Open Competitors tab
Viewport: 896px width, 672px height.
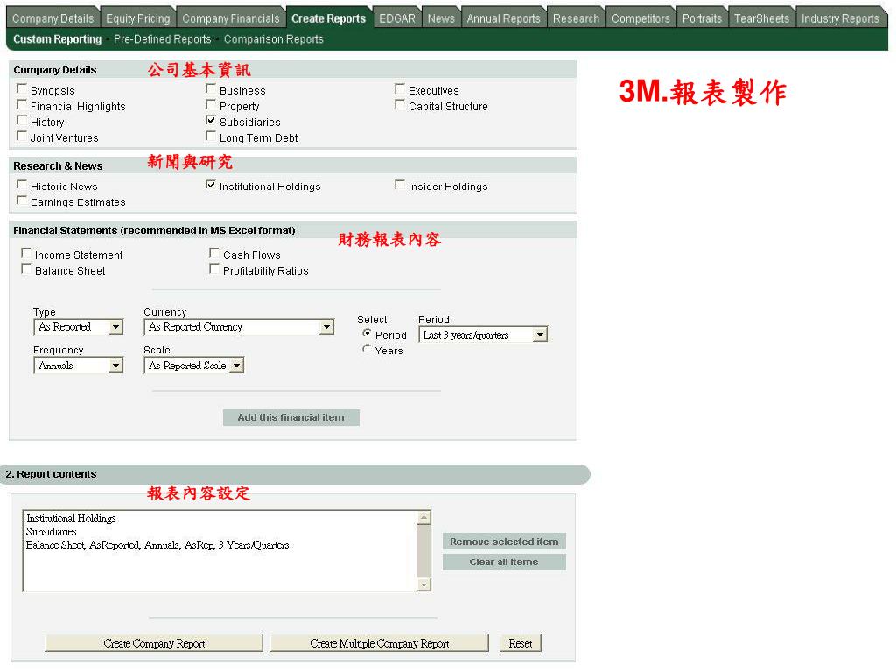pos(640,18)
